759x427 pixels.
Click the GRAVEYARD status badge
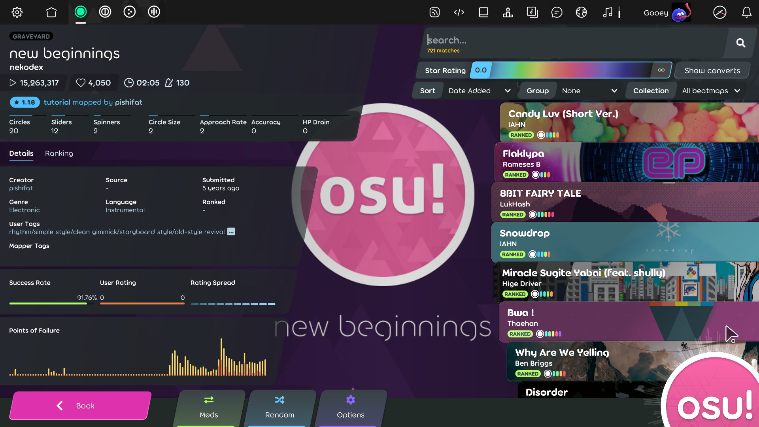tap(31, 36)
